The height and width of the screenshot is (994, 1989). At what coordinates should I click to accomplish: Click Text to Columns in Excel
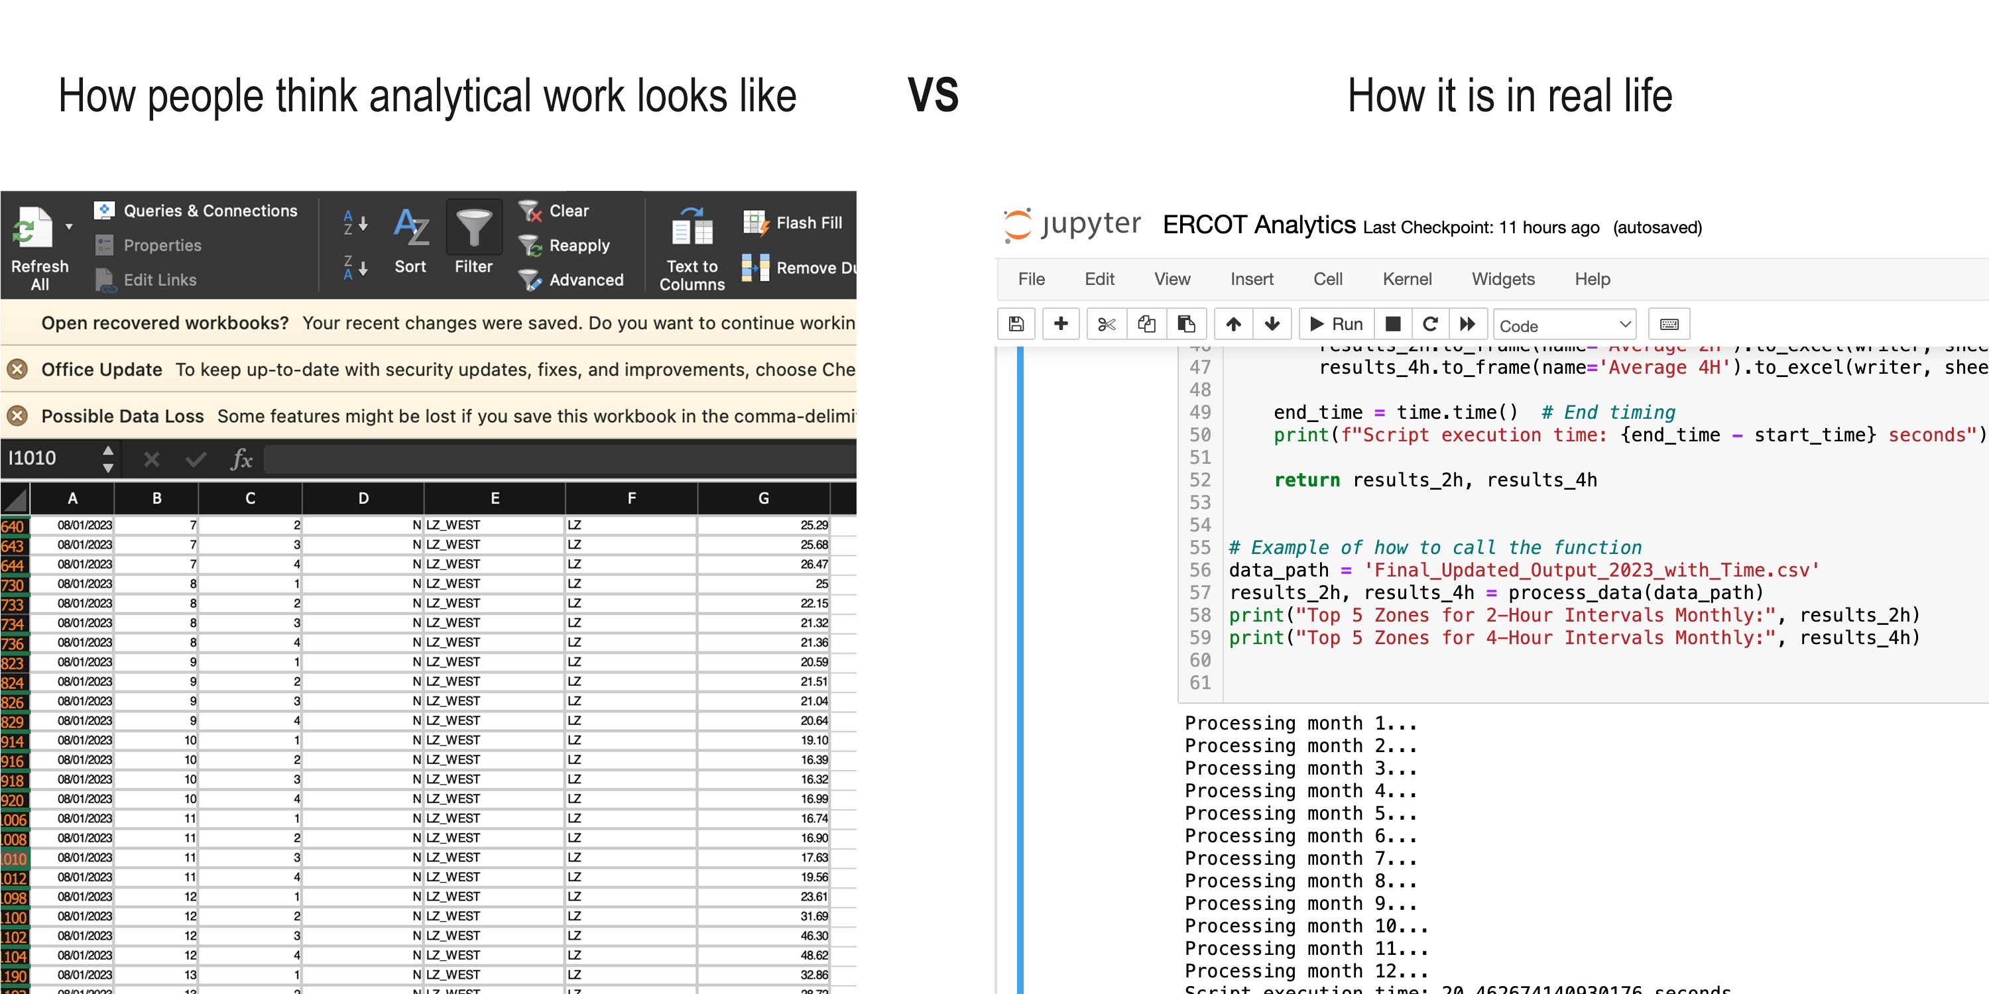point(692,248)
